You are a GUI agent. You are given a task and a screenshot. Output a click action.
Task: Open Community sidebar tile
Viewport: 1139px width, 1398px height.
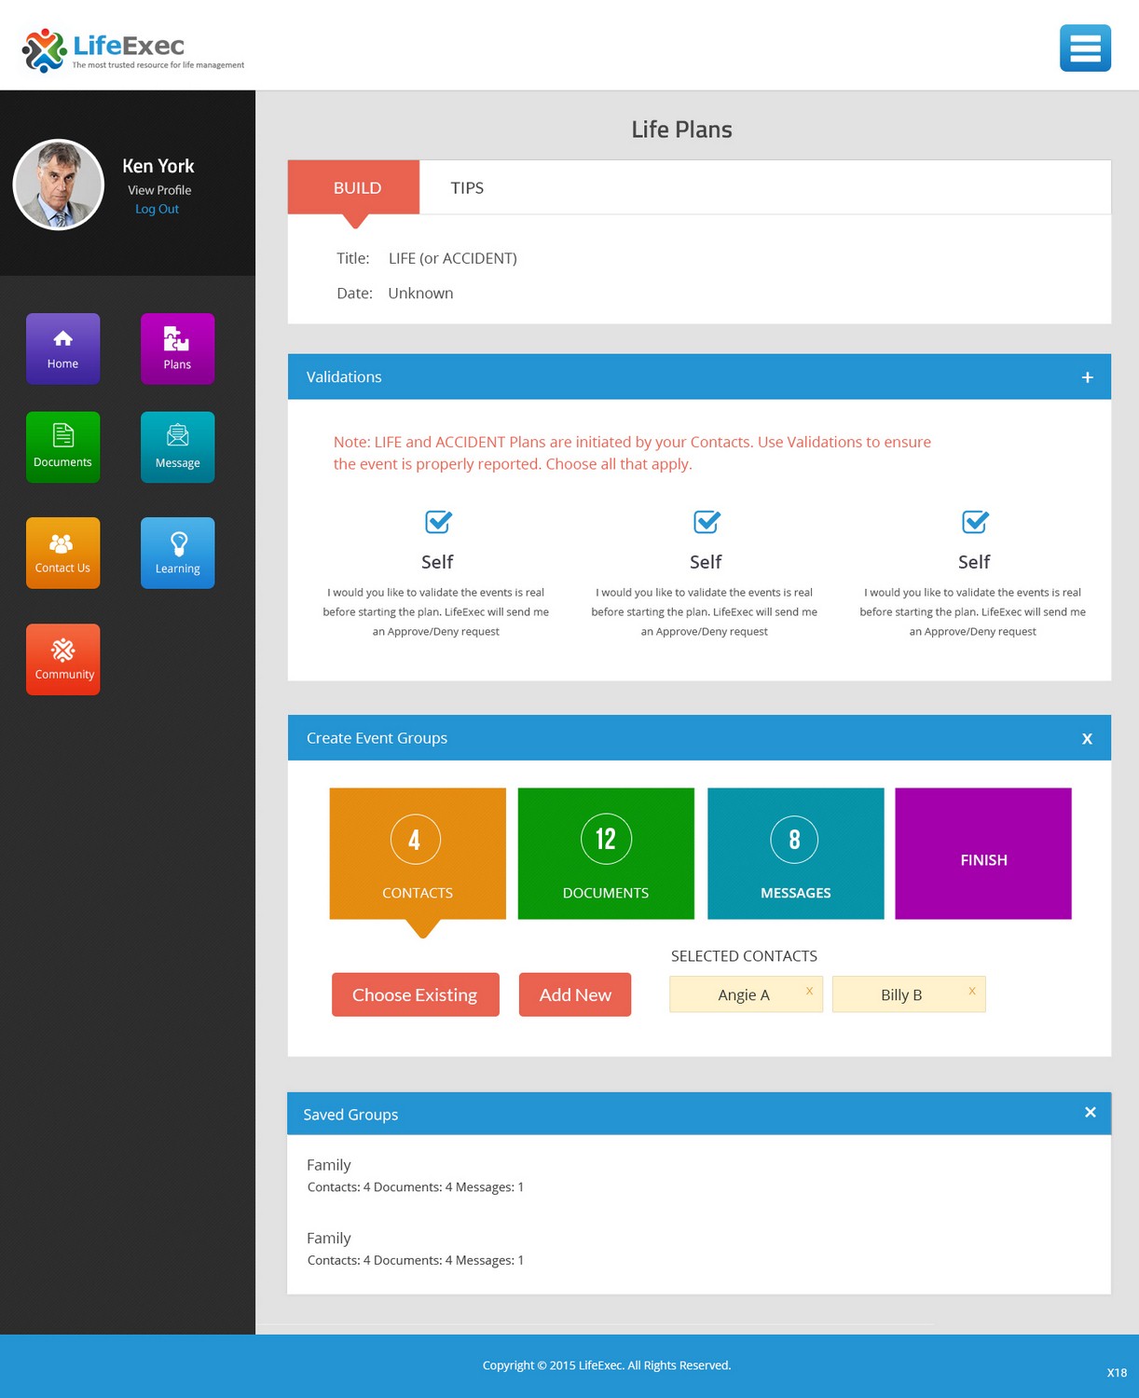[62, 659]
